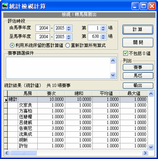Click the 賽事篩選條件 text area
The height and width of the screenshot is (159, 158).
tap(58, 68)
